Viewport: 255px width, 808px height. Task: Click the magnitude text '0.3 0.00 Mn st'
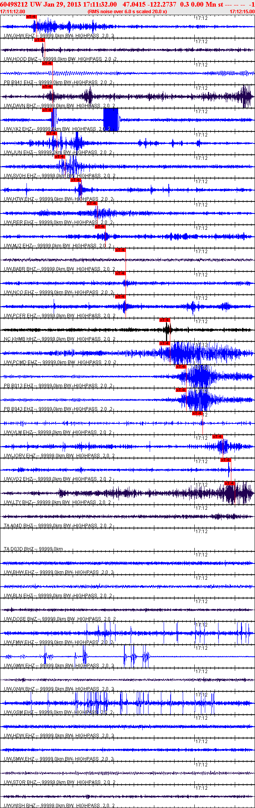202,4
